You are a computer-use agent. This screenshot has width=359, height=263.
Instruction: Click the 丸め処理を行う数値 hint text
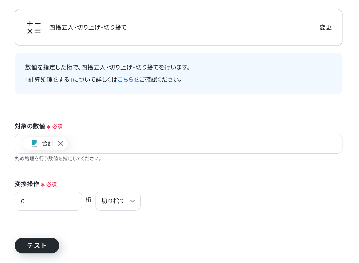click(x=58, y=159)
